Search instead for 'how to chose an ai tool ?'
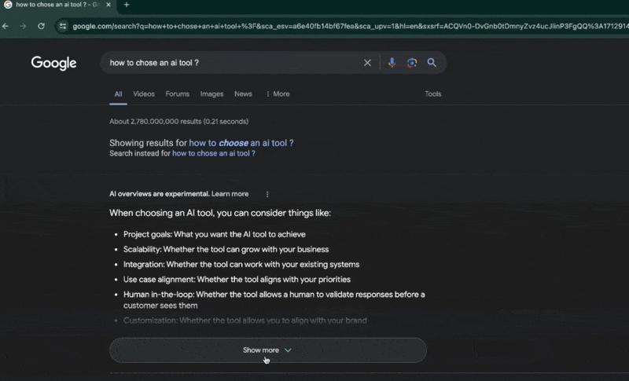This screenshot has height=381, width=629. (213, 153)
